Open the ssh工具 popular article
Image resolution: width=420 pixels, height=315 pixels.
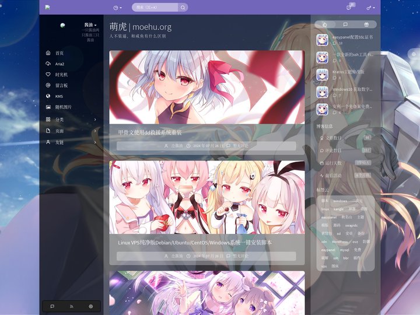(352, 55)
